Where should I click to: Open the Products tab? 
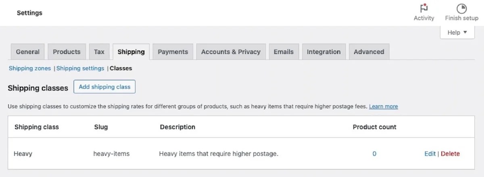click(x=67, y=52)
